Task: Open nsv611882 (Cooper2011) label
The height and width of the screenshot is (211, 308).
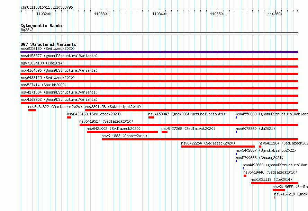Action: 124,136
